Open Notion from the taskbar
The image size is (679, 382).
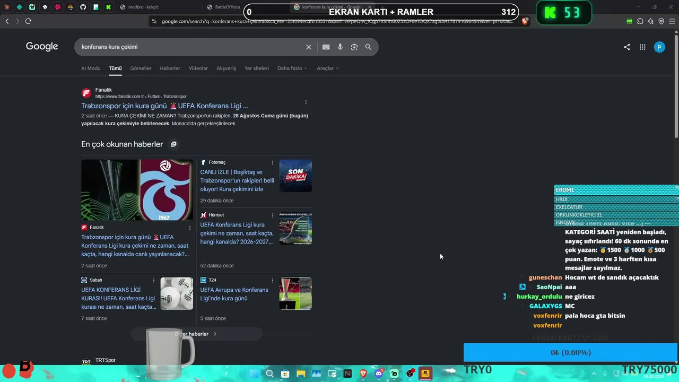click(347, 374)
